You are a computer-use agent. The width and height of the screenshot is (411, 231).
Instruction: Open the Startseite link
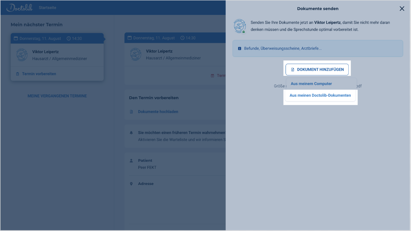pyautogui.click(x=47, y=8)
